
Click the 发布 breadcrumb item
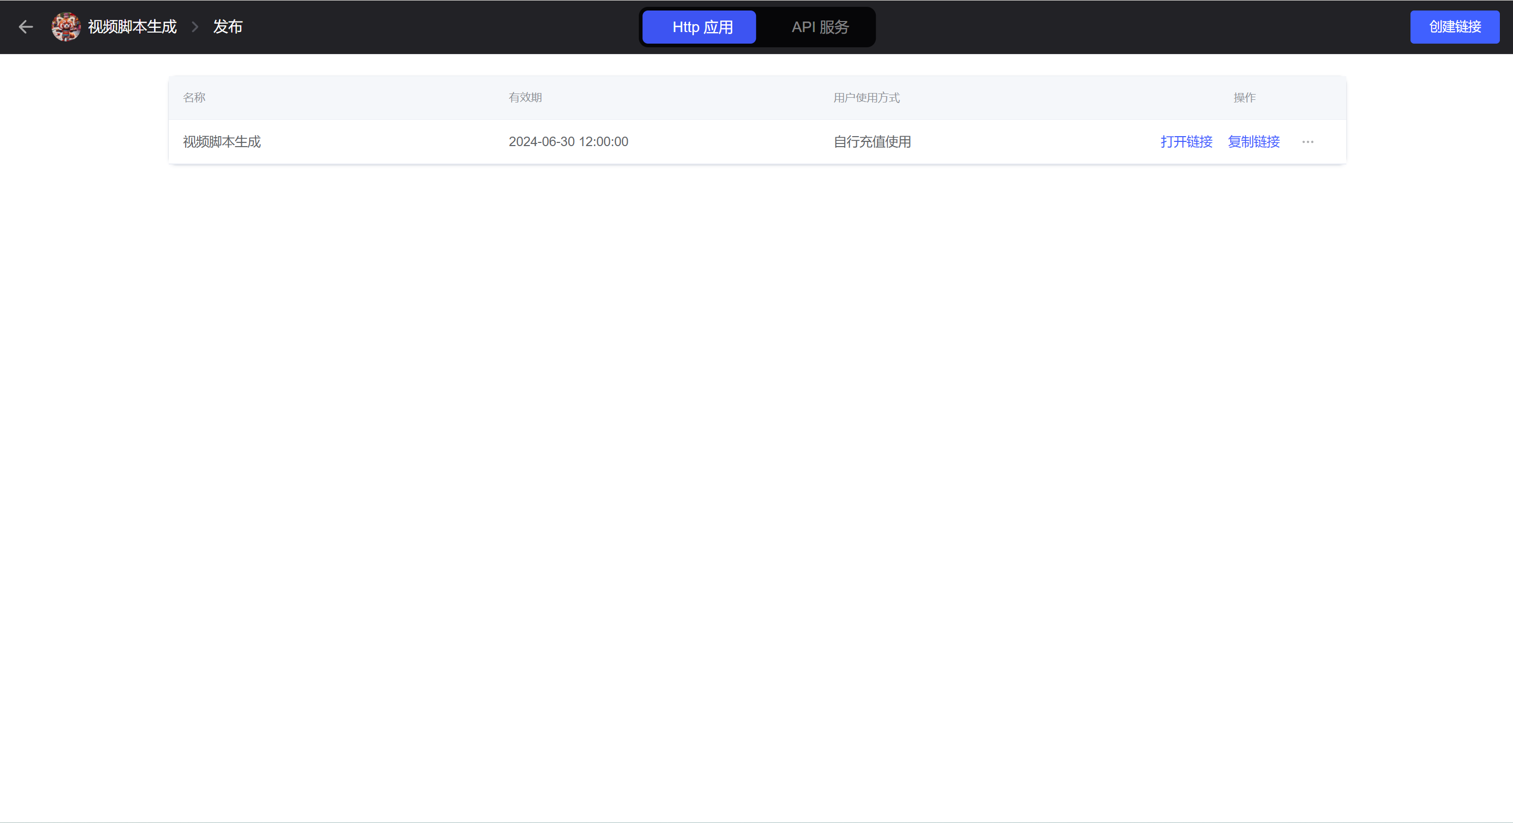[x=228, y=27]
